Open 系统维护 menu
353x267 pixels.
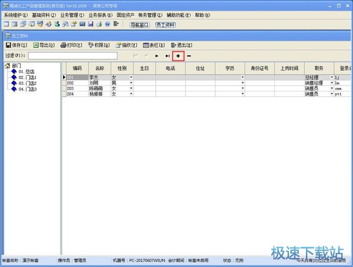(x=16, y=15)
